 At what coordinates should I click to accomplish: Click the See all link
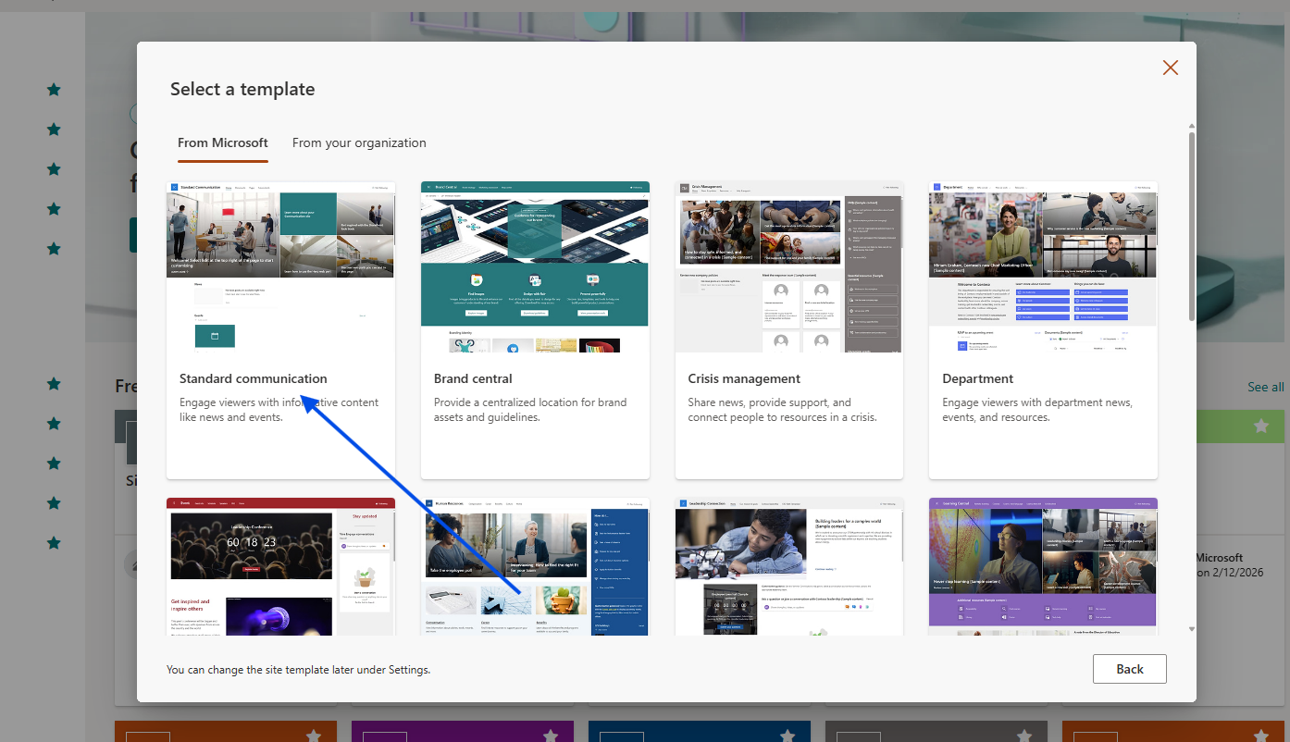coord(1265,387)
